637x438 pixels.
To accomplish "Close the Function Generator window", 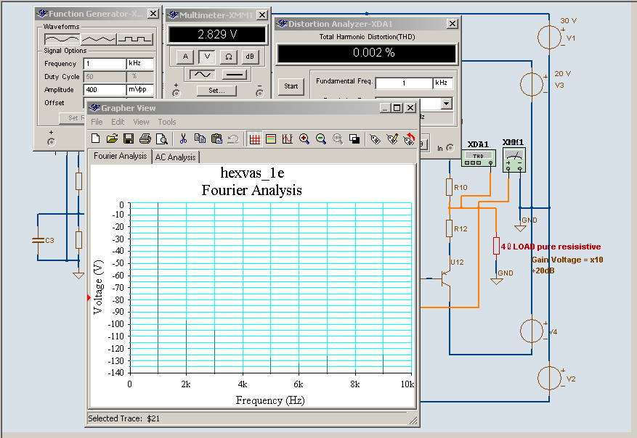I will [153, 14].
